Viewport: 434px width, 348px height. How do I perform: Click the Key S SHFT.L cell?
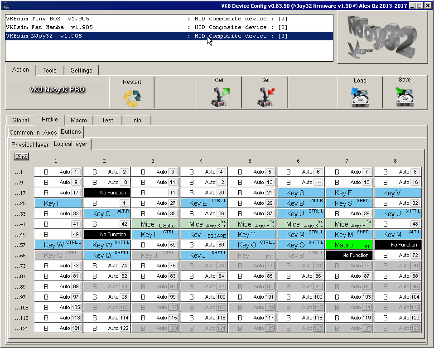(349, 203)
